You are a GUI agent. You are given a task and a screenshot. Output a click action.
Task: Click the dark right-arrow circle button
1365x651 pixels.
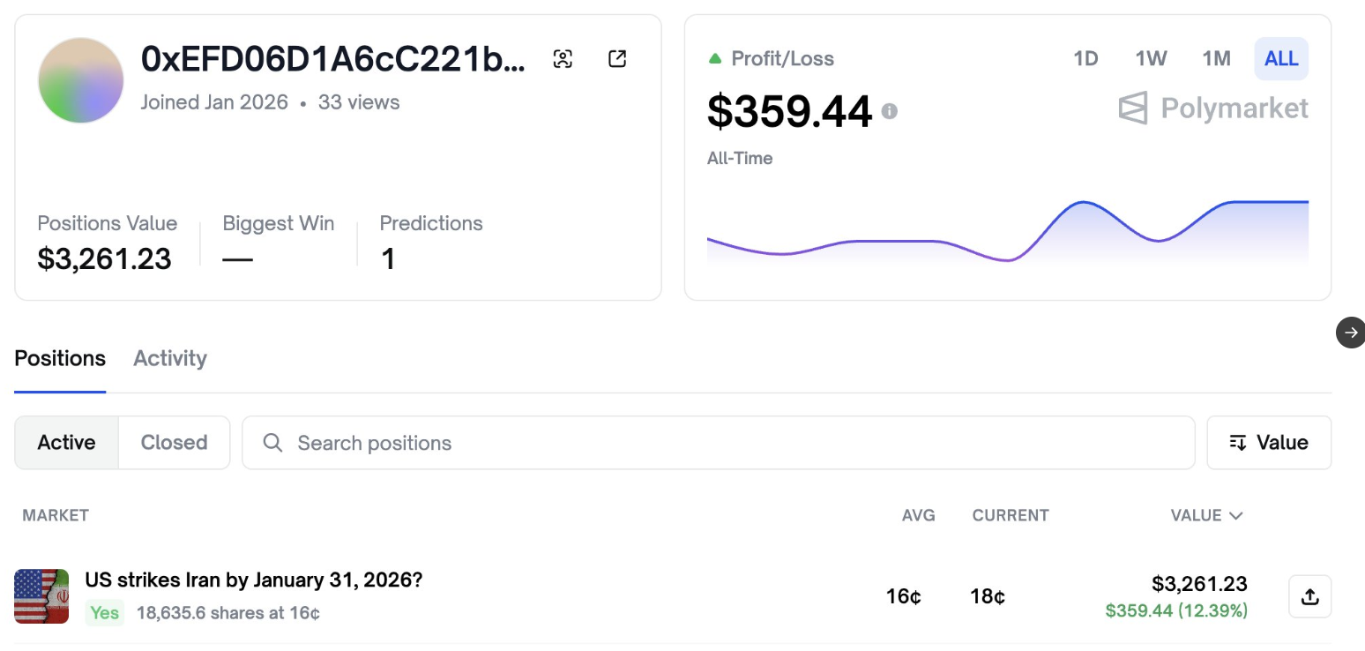tap(1350, 333)
